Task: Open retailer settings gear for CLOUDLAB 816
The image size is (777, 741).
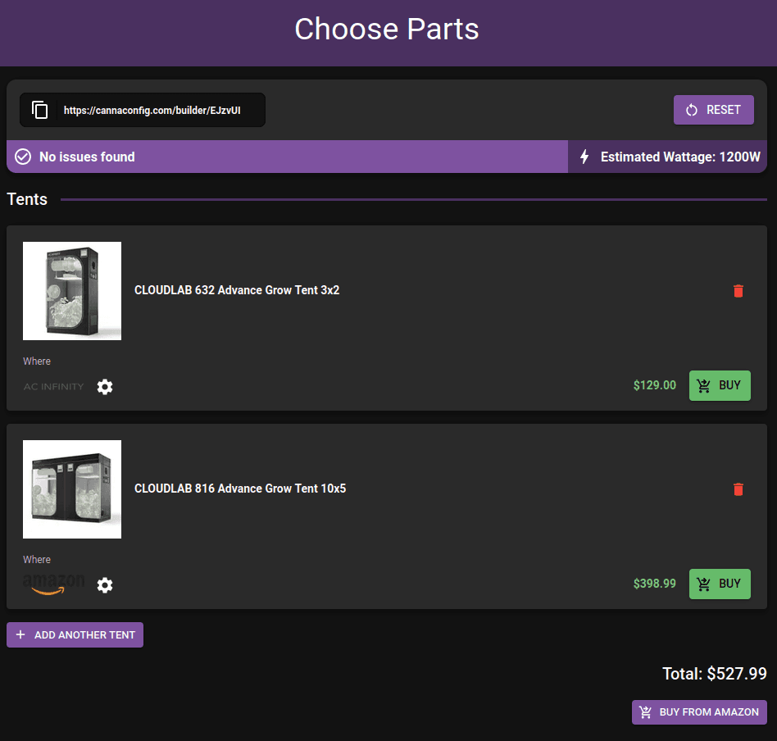Action: pos(105,585)
